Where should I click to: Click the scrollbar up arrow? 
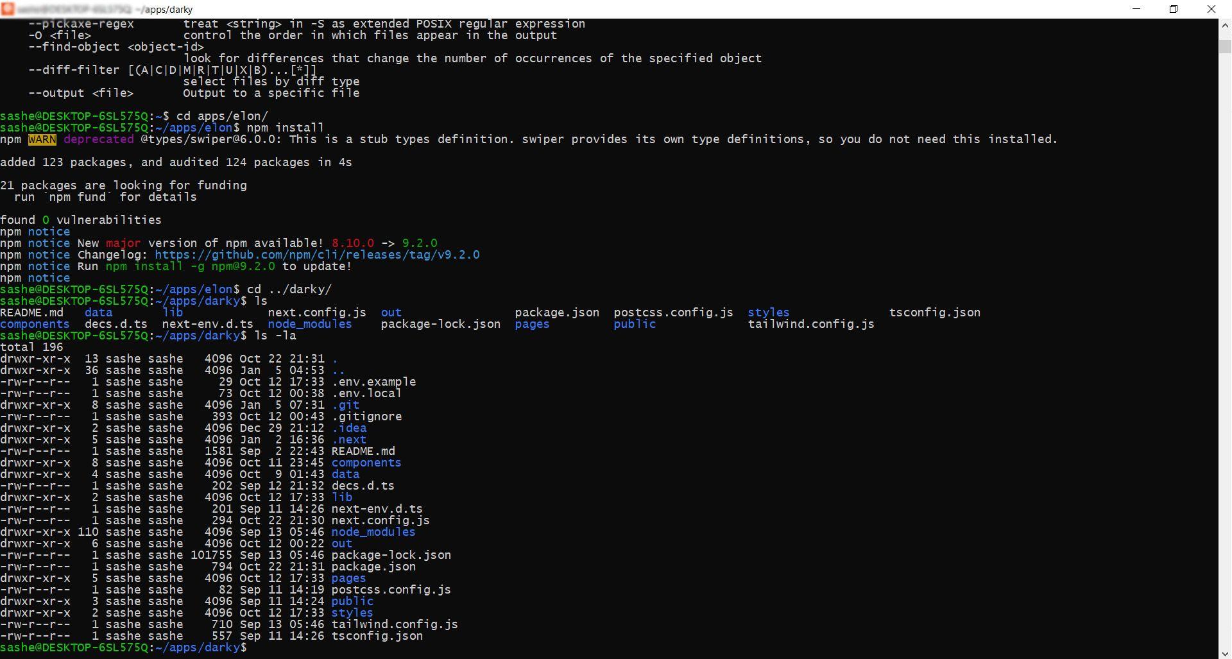pyautogui.click(x=1225, y=26)
